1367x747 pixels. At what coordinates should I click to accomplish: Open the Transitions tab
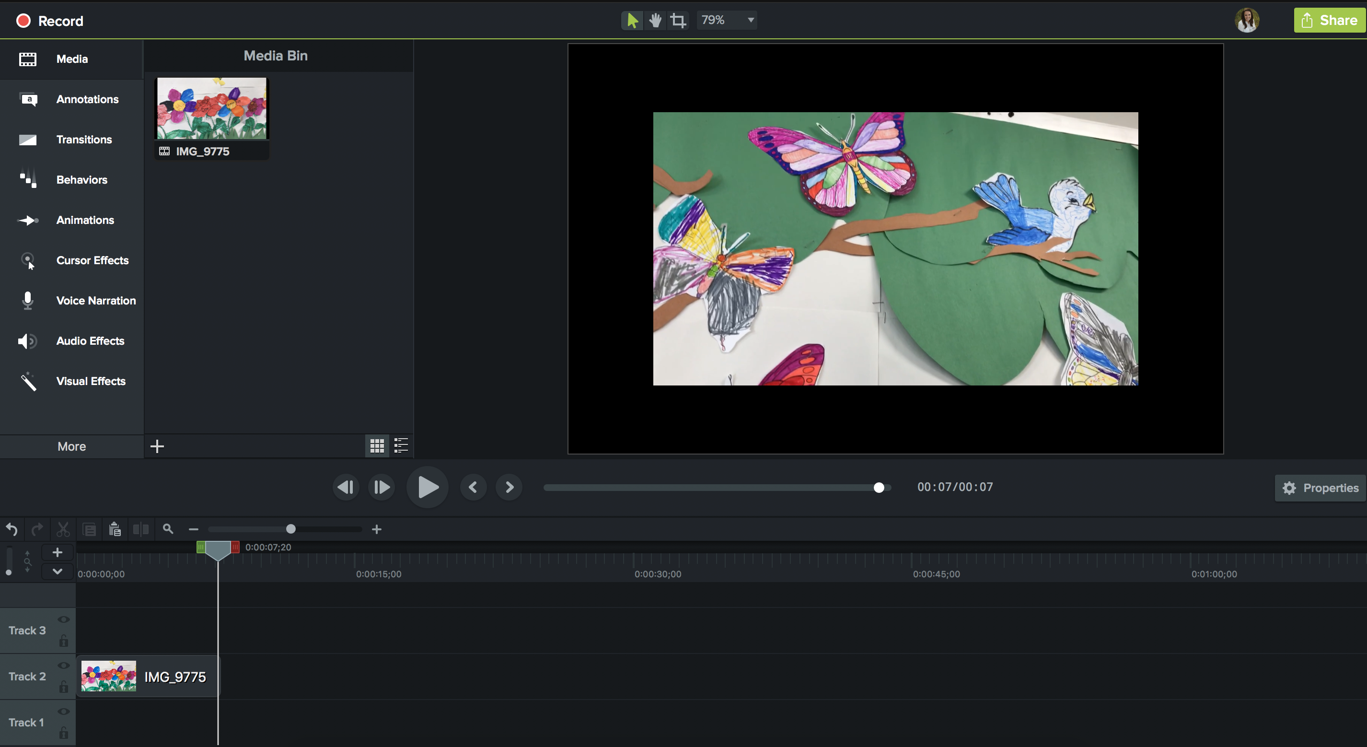pos(71,140)
